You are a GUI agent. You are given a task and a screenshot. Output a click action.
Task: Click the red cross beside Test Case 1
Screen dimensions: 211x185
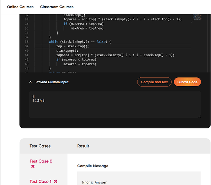56,181
